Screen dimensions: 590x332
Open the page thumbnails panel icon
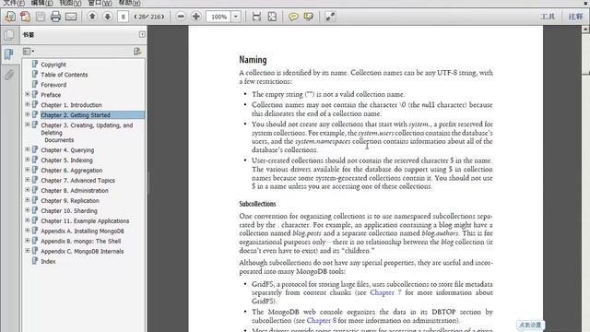pos(9,35)
